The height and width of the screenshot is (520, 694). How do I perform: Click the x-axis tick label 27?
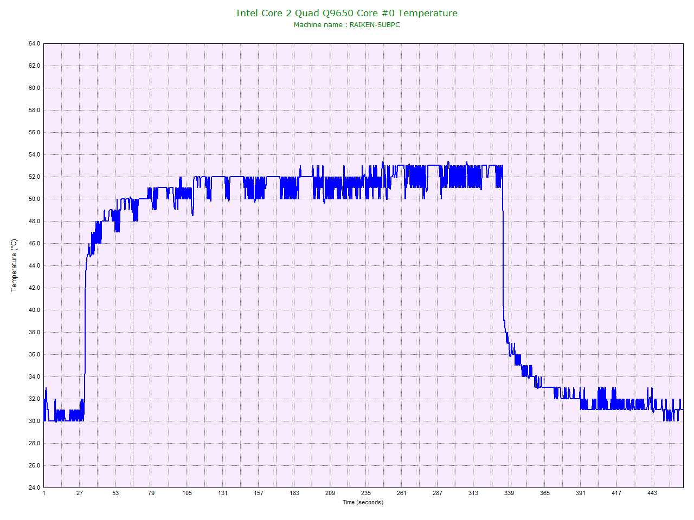(80, 493)
